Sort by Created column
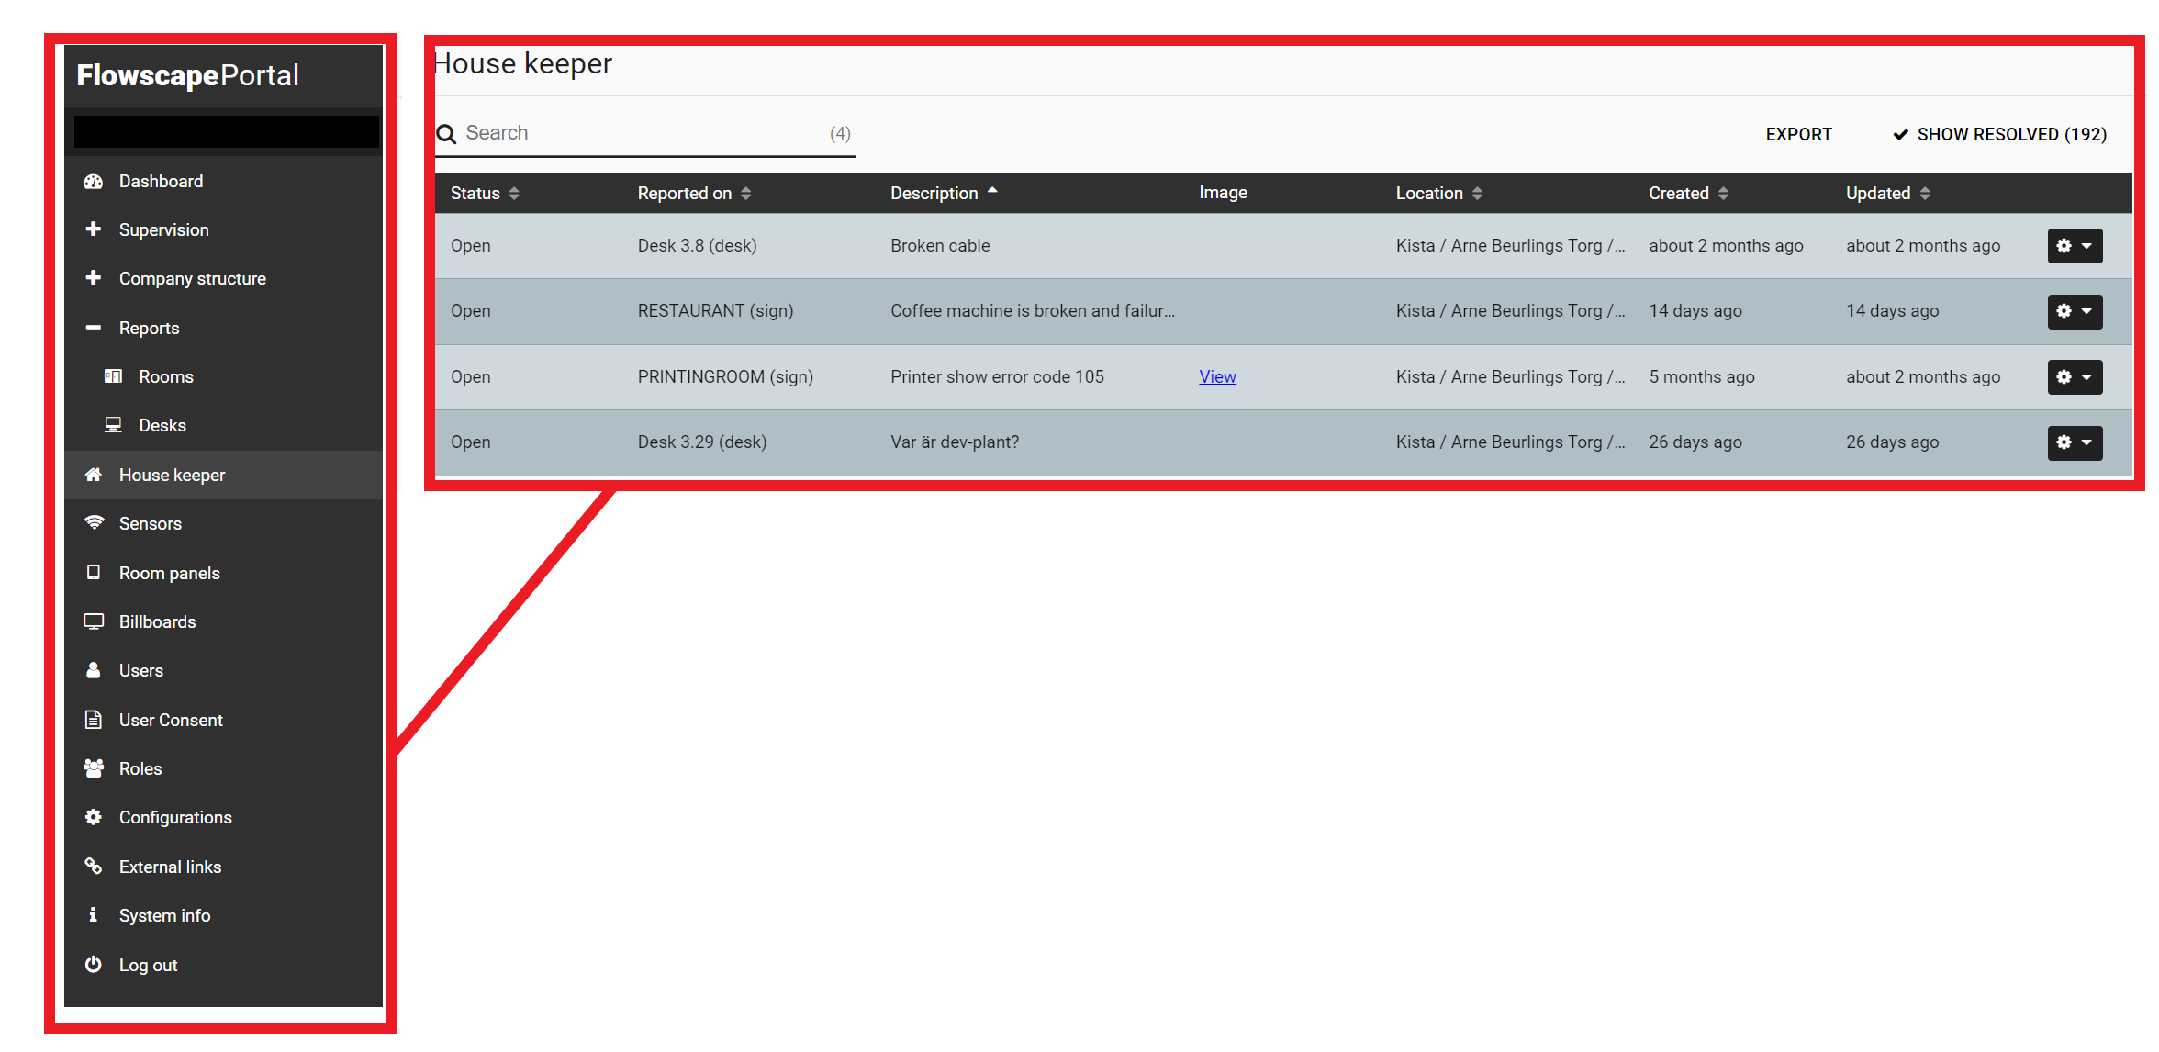Viewport: 2159px width, 1052px height. [x=1688, y=194]
